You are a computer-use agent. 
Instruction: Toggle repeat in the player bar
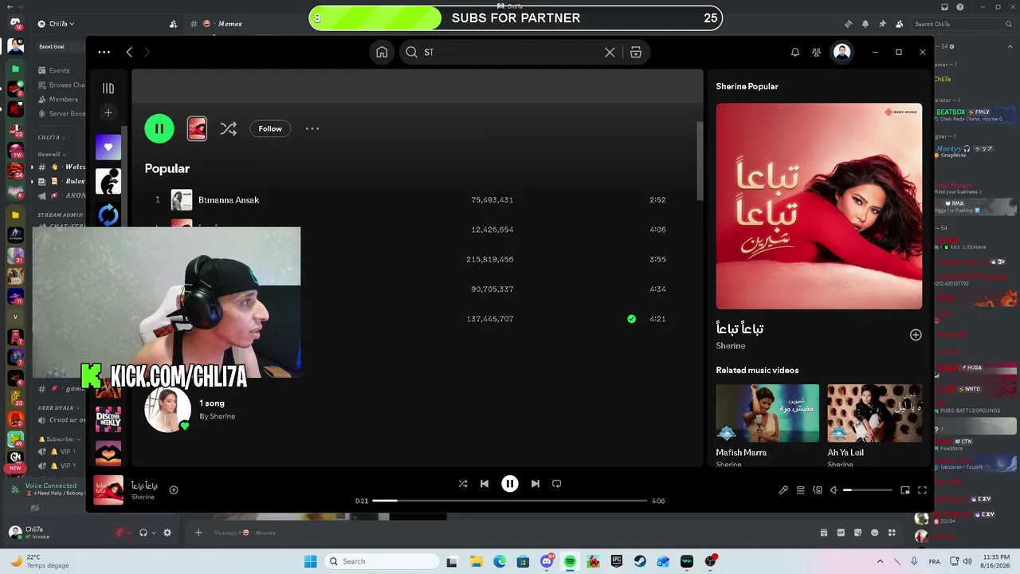pyautogui.click(x=557, y=483)
